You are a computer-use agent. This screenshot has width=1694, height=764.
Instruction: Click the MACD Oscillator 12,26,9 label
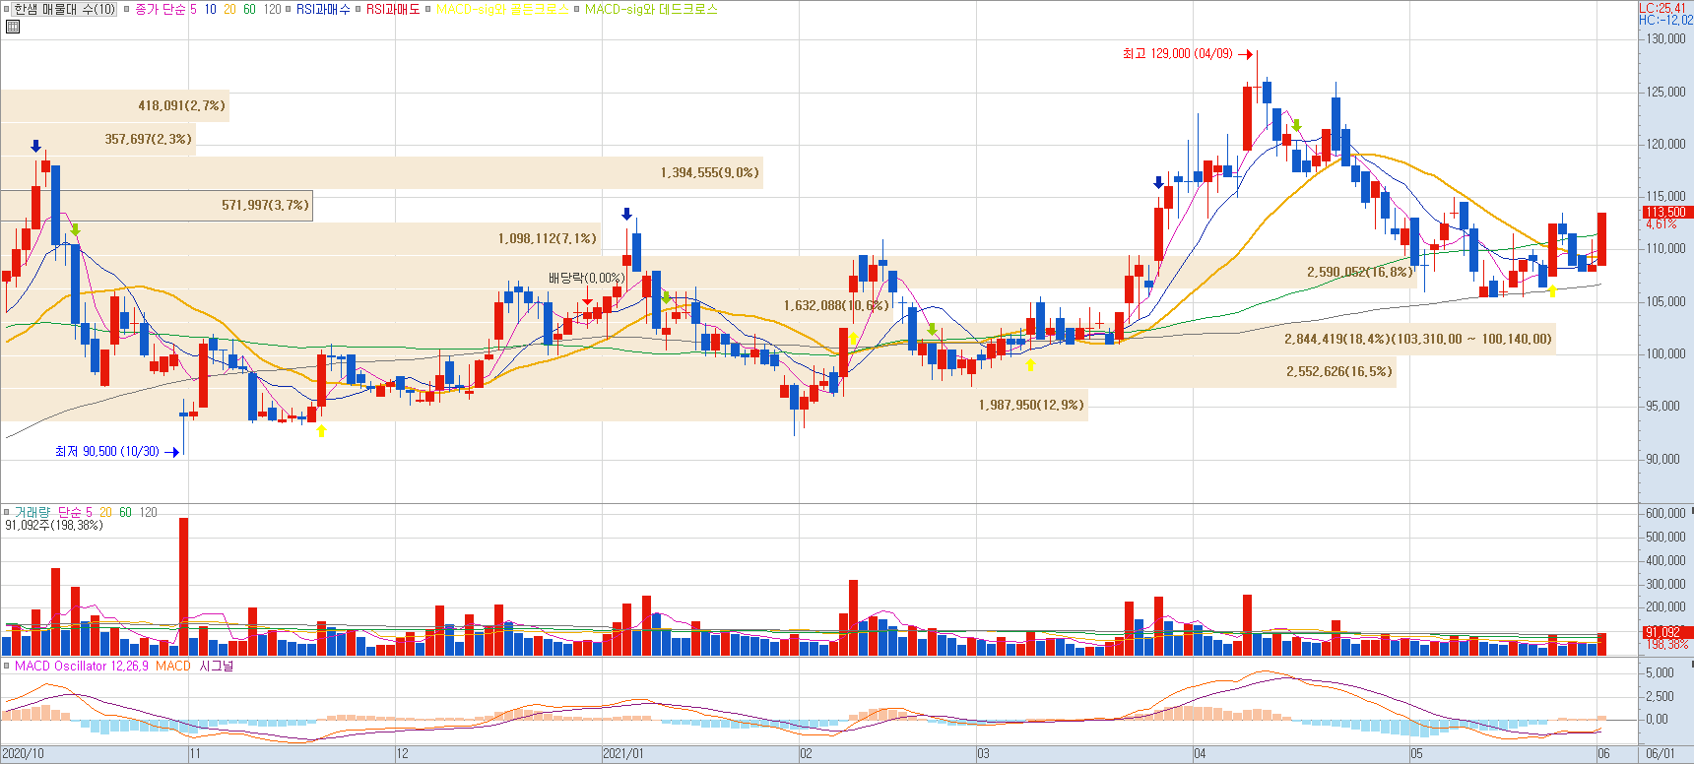click(82, 666)
